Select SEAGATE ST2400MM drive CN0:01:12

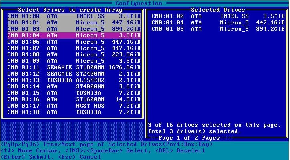point(74,74)
